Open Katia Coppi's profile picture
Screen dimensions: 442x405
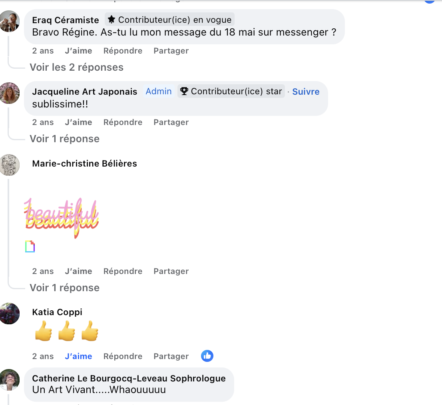(x=9, y=314)
